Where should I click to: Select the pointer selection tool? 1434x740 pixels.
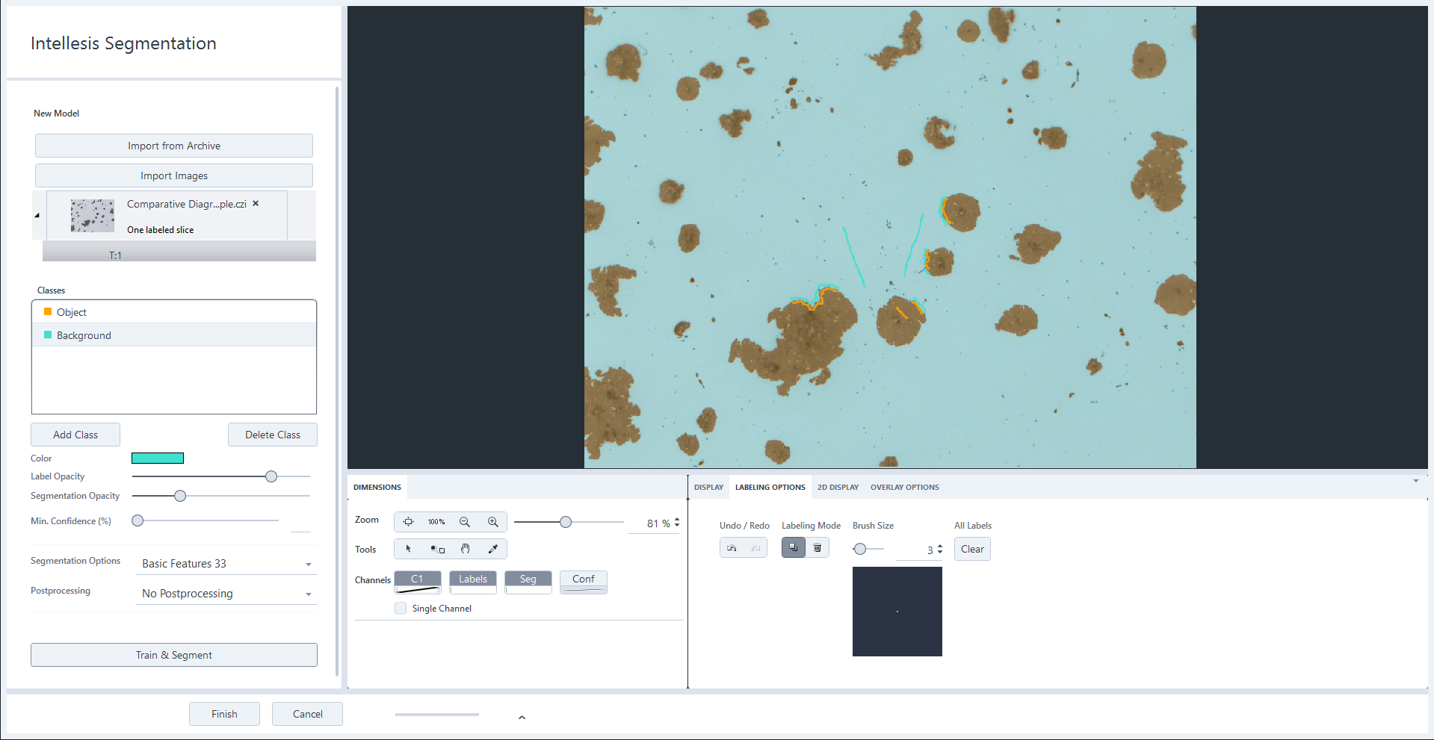point(409,549)
